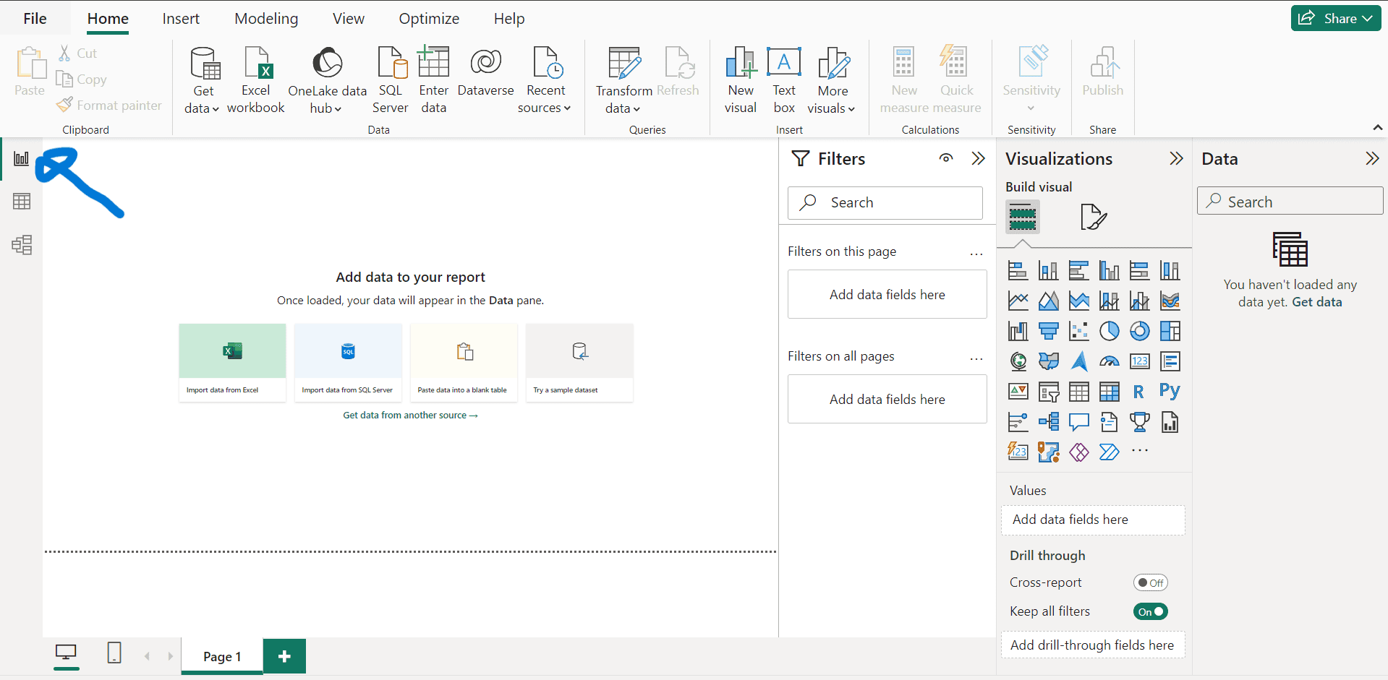Click the Enter data icon

coord(433,80)
